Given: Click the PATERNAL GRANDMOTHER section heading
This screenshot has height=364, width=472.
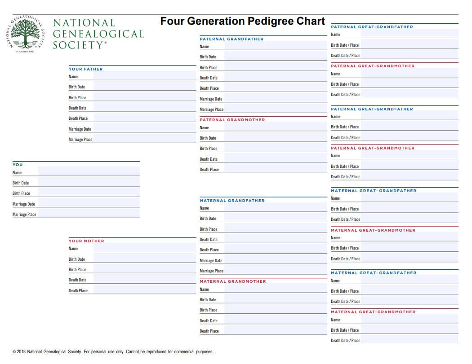Looking at the screenshot, I should (232, 120).
